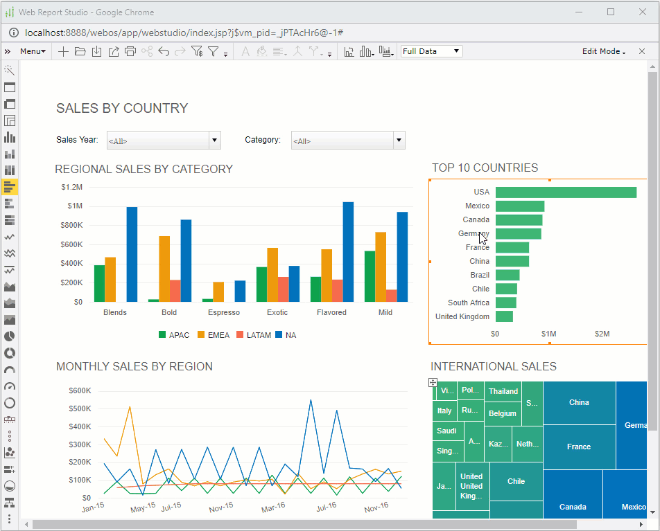Open the Sales Year dropdown

pos(214,141)
